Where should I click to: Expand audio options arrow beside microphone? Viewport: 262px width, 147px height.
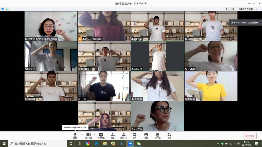pyautogui.click(x=82, y=134)
